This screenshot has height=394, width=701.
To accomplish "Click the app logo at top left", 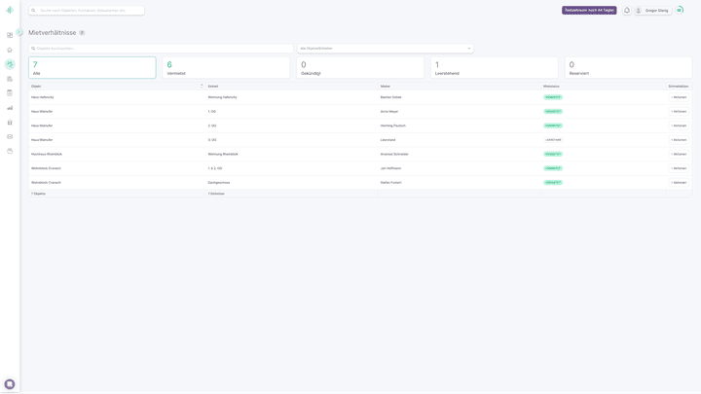I will (x=10, y=11).
